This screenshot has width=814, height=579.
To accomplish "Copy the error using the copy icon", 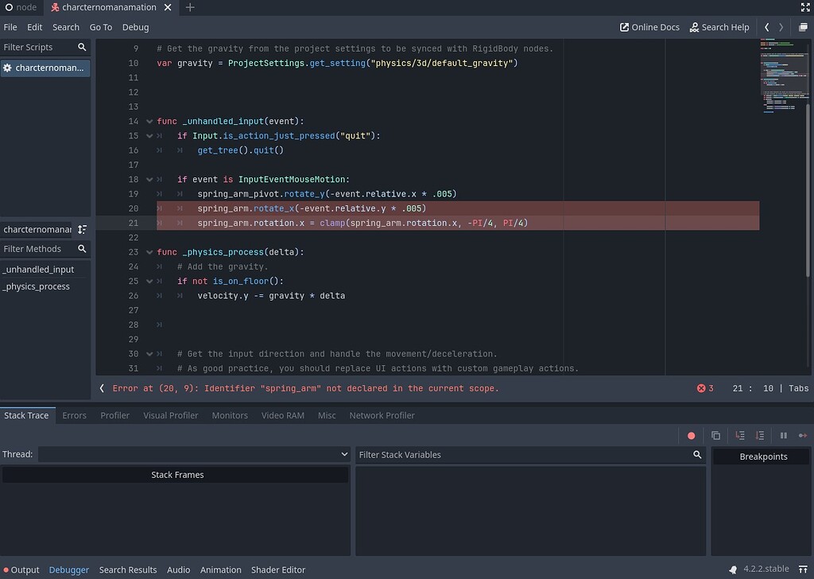I will pyautogui.click(x=716, y=435).
